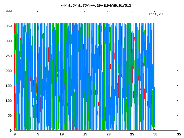Click the red legend line sample

[169, 14]
